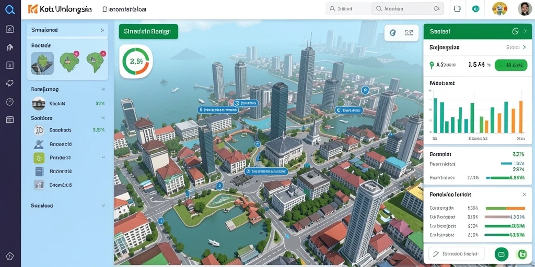Collapse the Sooldora section with its X
This screenshot has width=535, height=267.
pos(103,118)
